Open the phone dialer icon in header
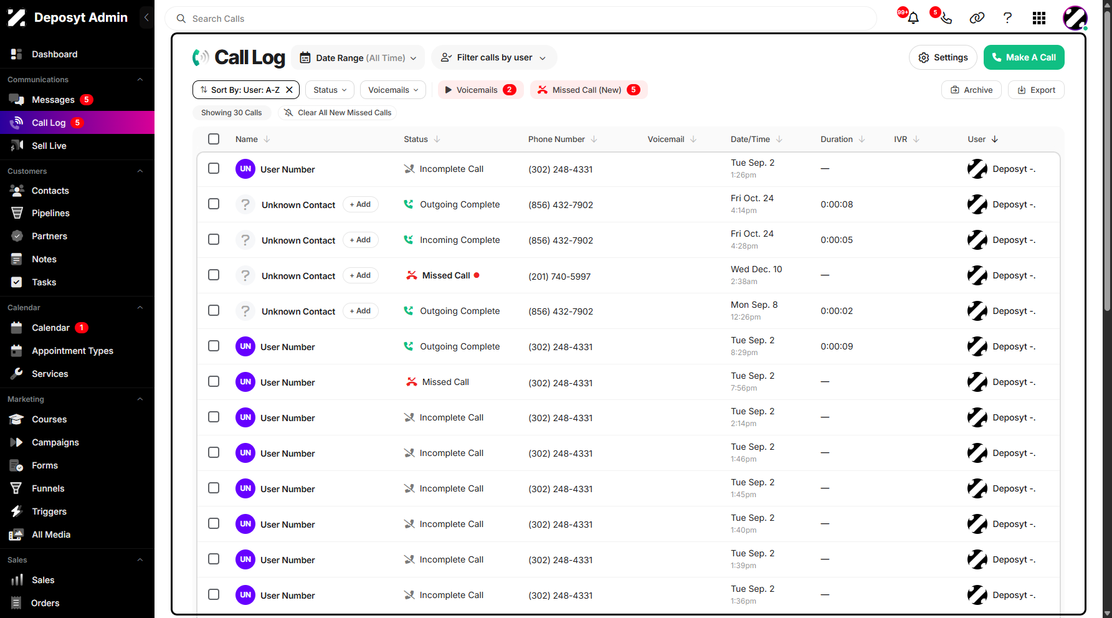 (946, 18)
